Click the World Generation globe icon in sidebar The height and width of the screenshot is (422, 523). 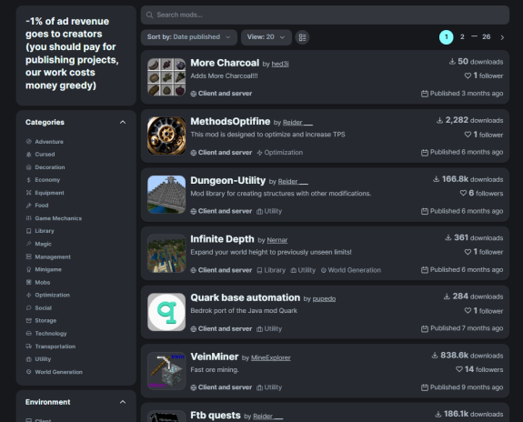(29, 372)
